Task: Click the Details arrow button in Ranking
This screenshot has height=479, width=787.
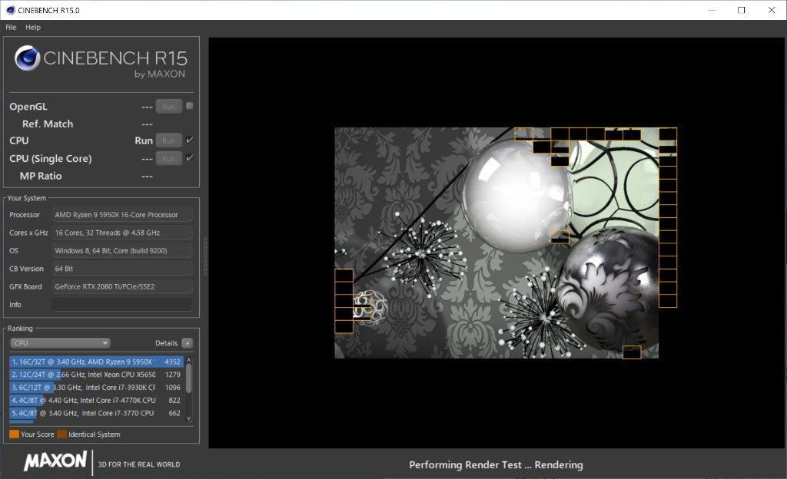Action: pyautogui.click(x=188, y=343)
